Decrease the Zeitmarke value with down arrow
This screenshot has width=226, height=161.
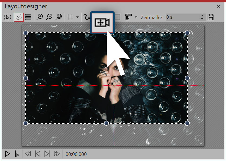point(202,19)
